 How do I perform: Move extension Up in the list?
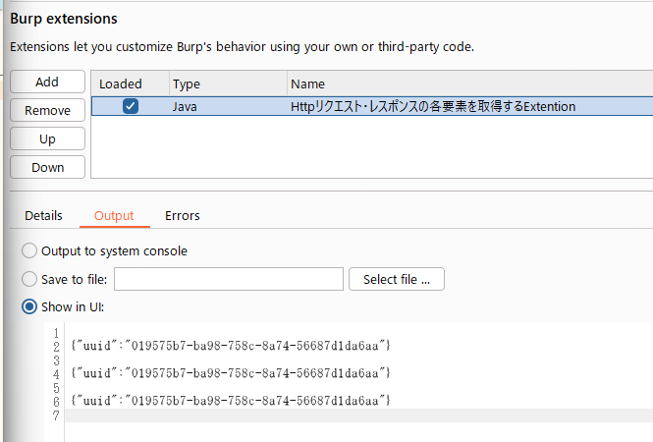pos(47,138)
